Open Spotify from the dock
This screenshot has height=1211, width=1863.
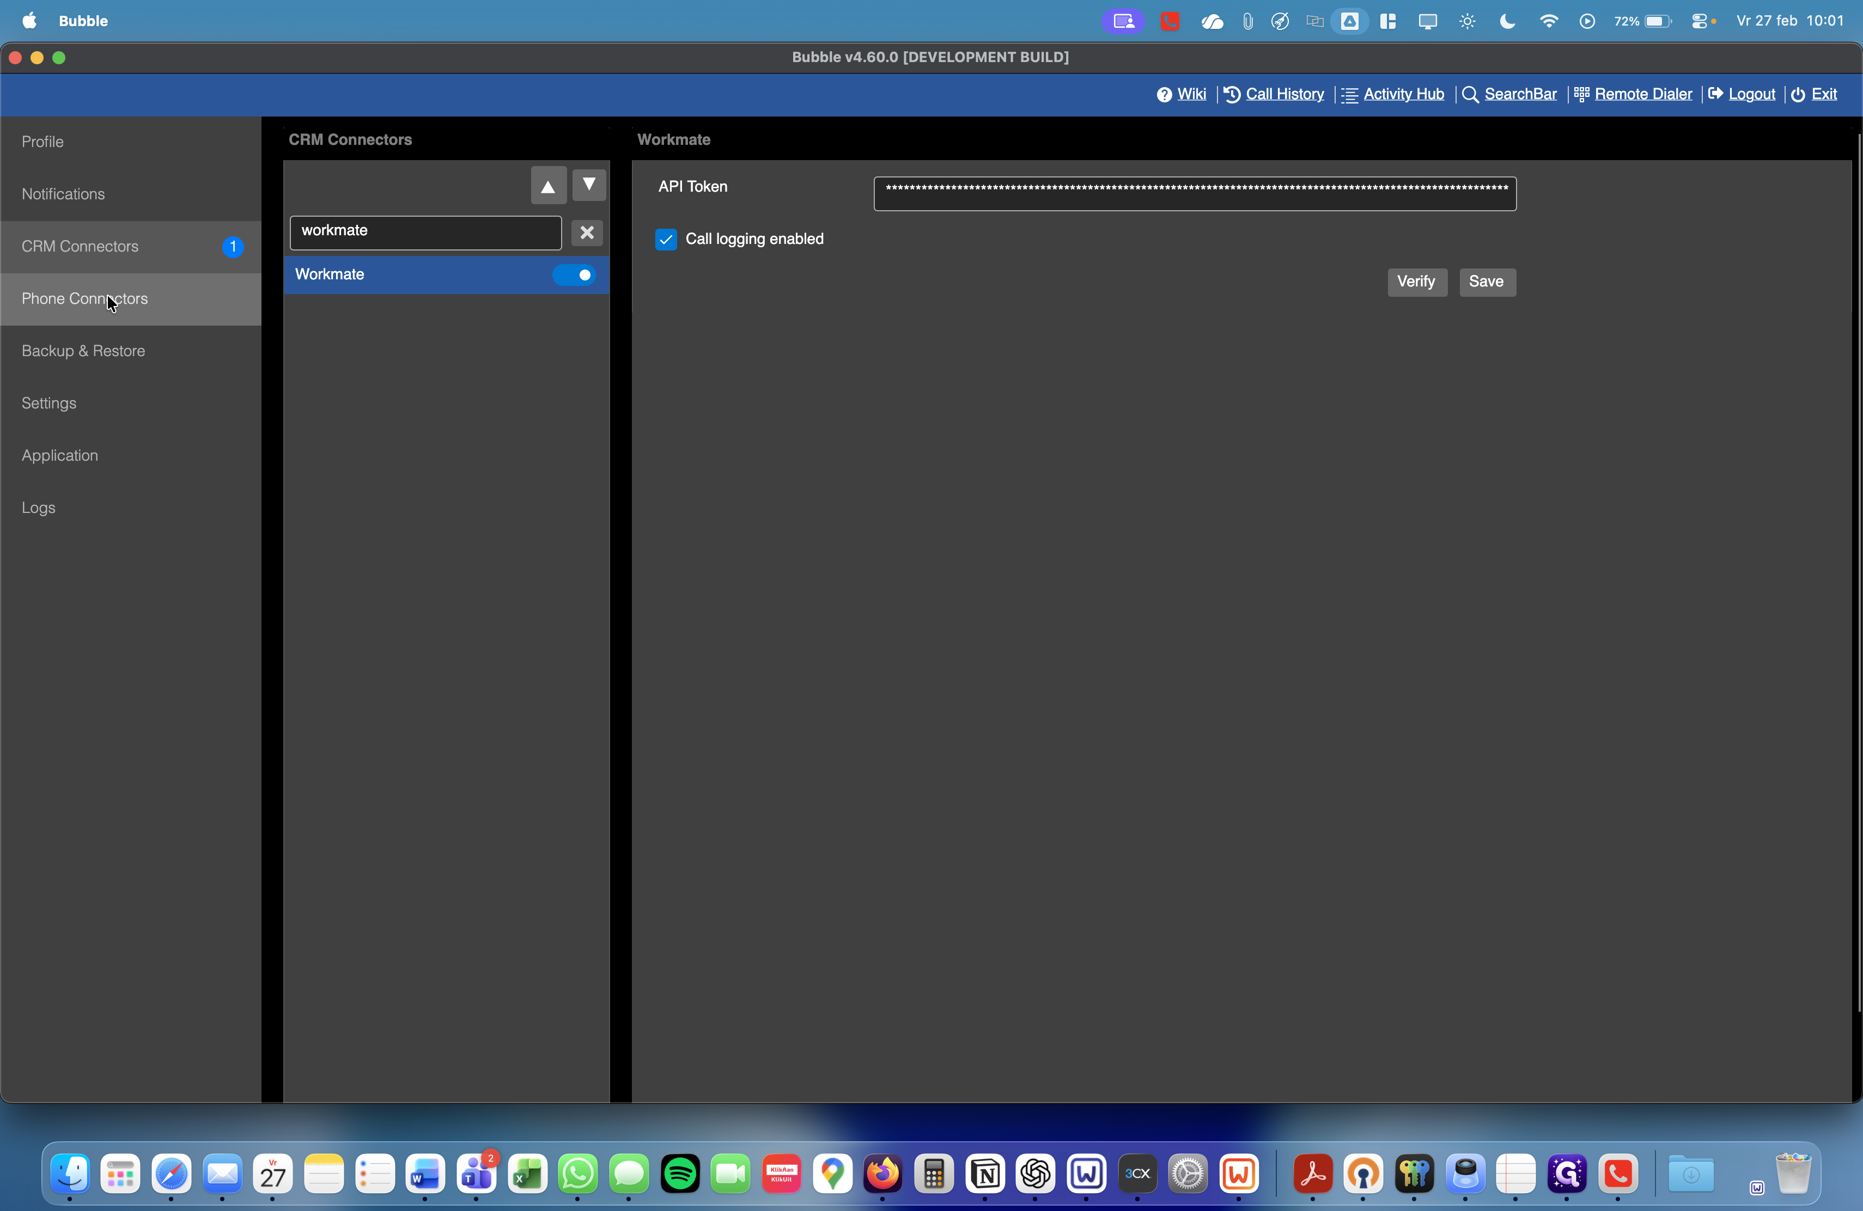tap(679, 1173)
